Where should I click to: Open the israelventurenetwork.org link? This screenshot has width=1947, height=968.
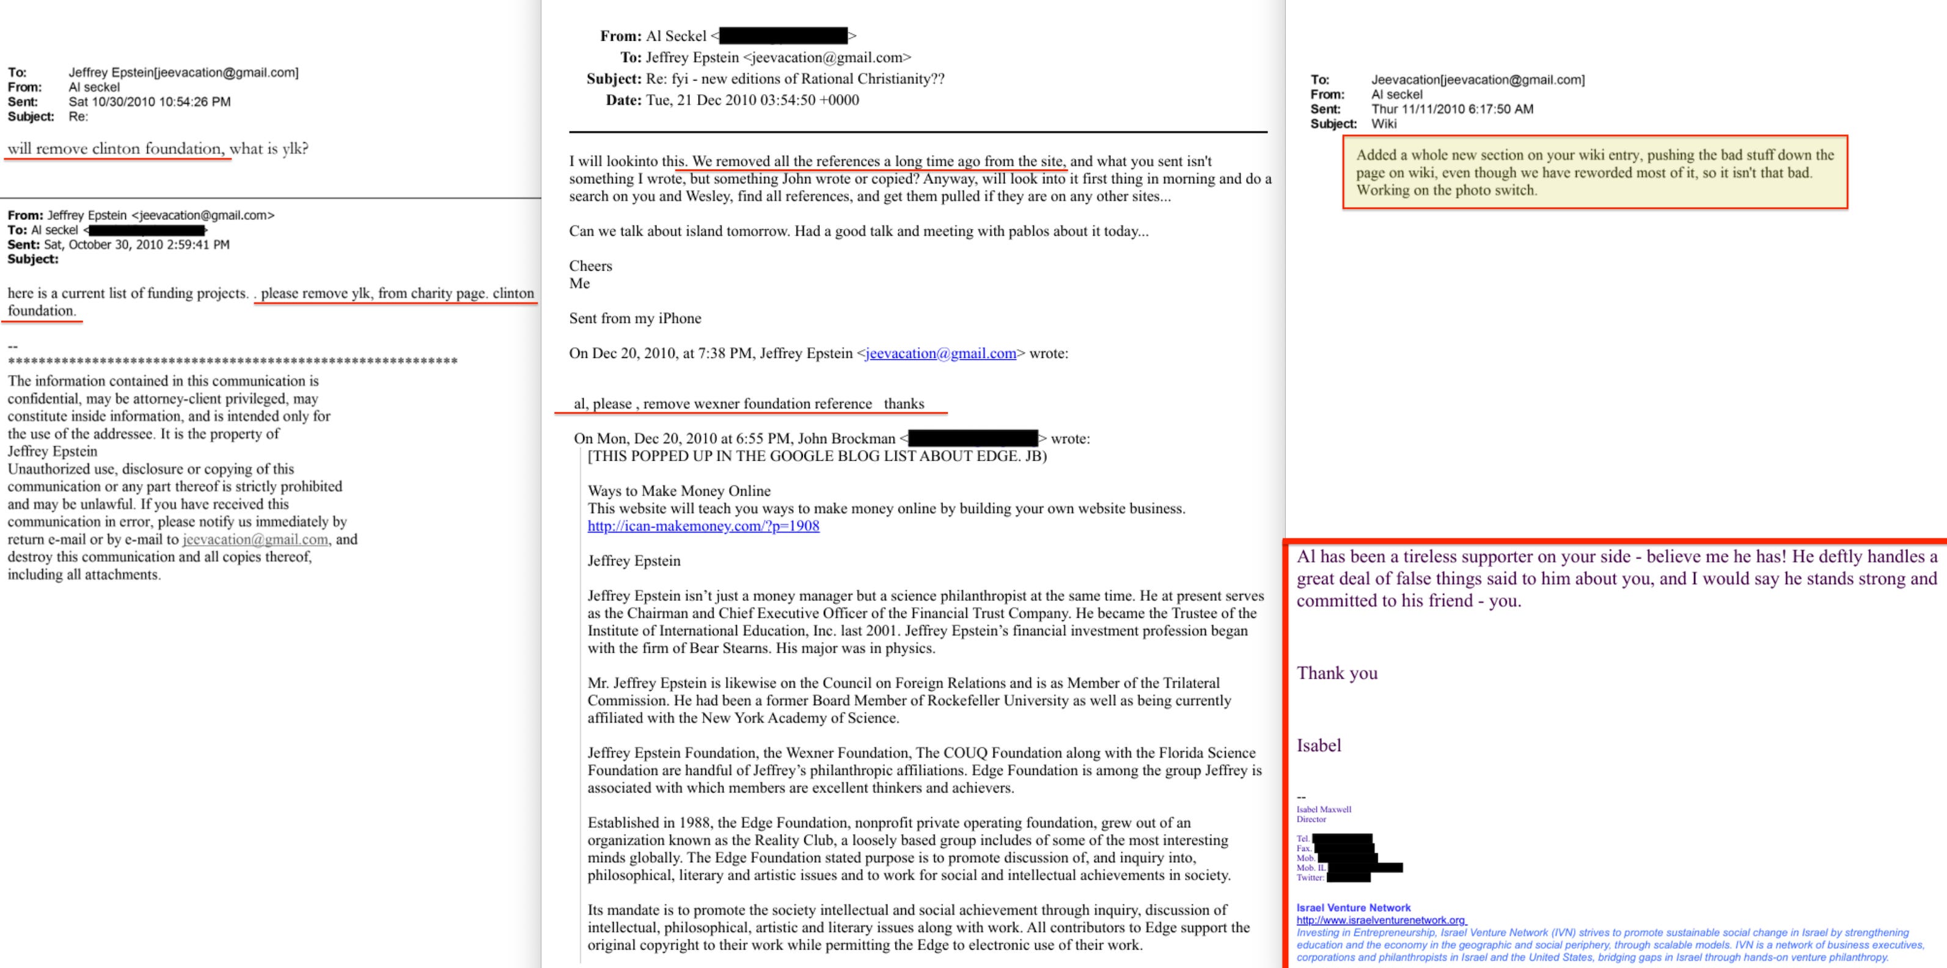point(1380,920)
